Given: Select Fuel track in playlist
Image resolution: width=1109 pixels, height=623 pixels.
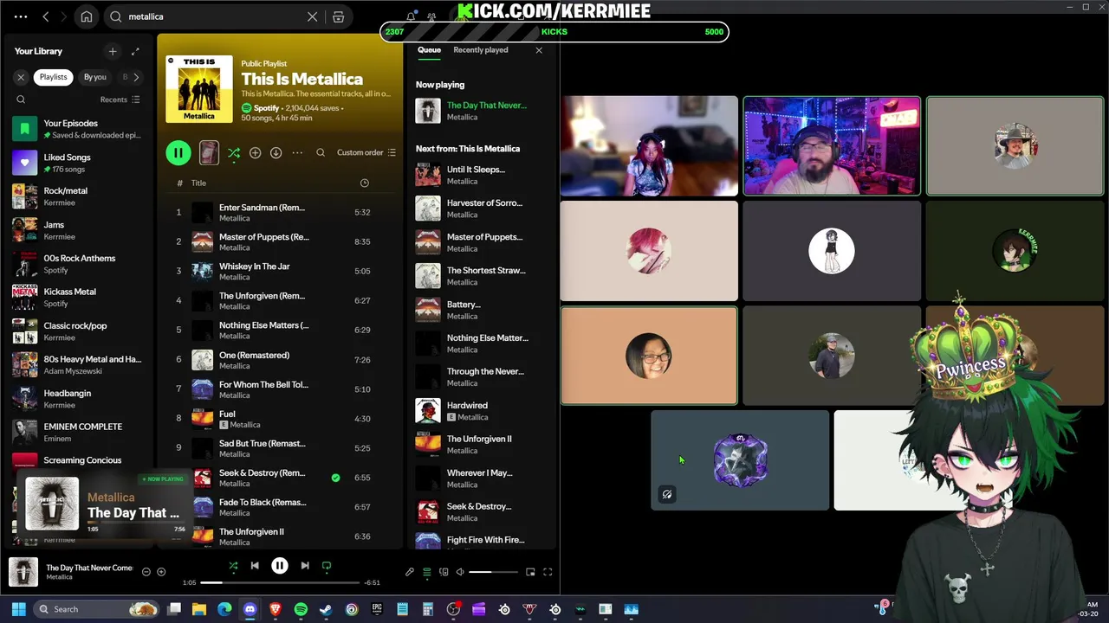Looking at the screenshot, I should pyautogui.click(x=280, y=419).
